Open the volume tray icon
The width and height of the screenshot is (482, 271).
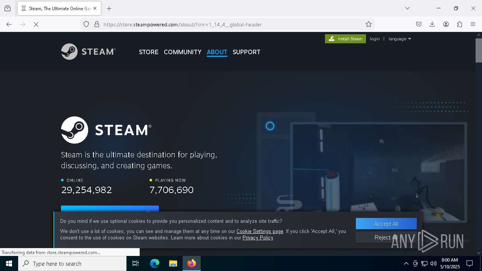(x=433, y=263)
